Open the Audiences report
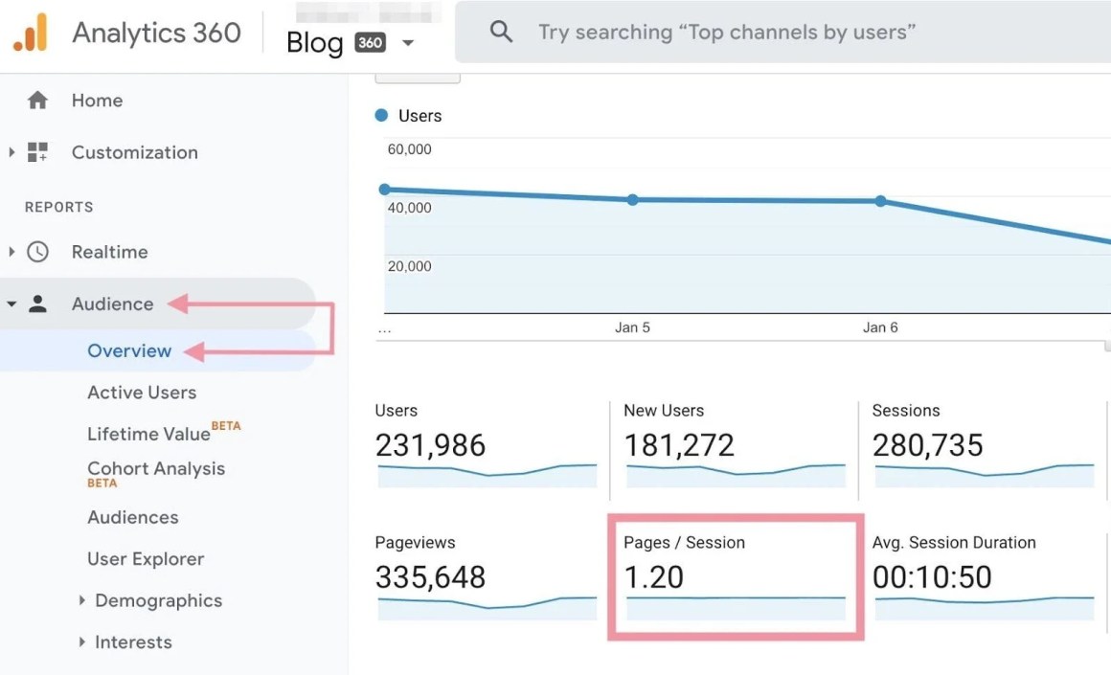 [132, 517]
